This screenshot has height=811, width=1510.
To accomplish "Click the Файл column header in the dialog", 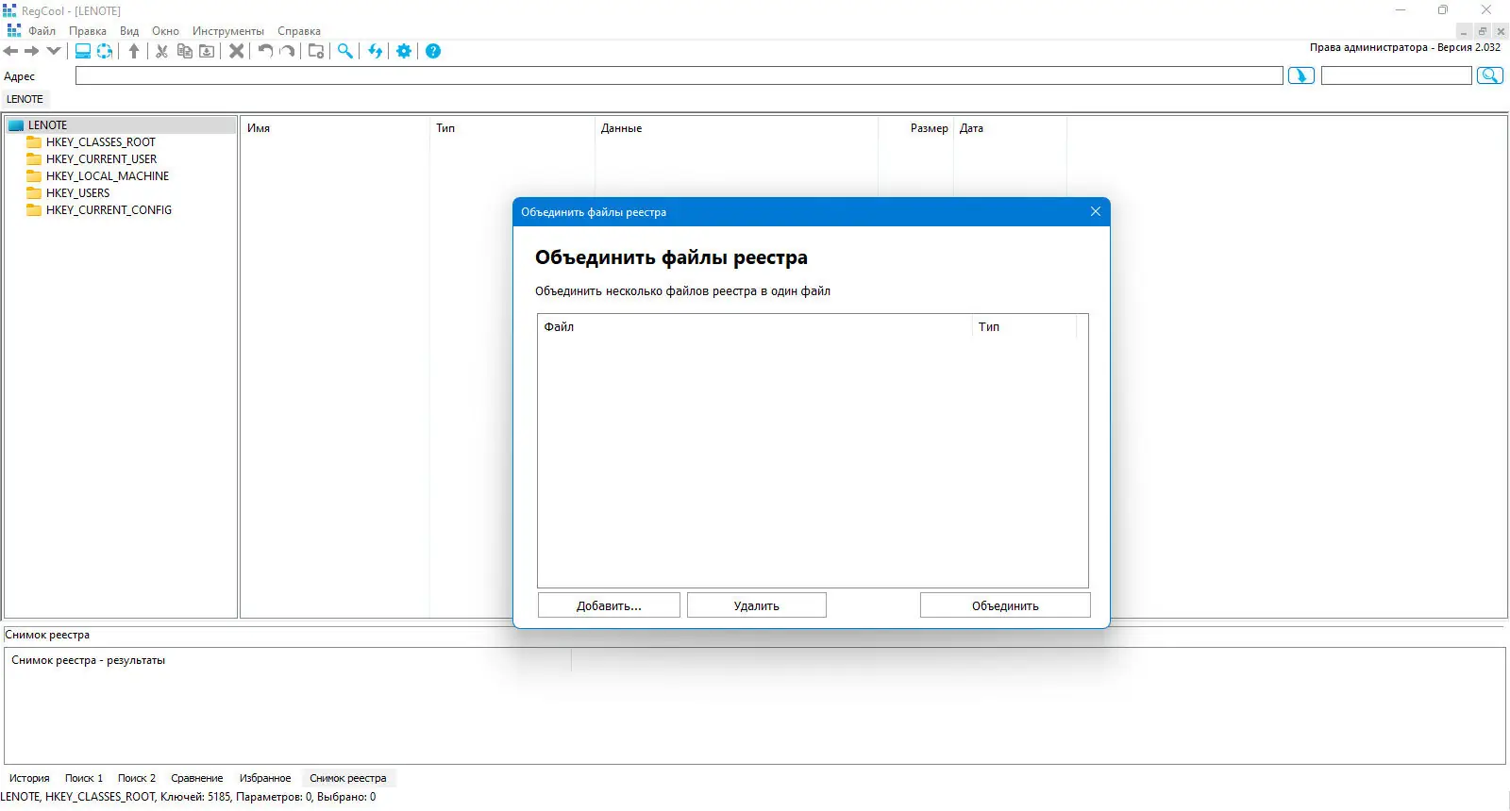I will pyautogui.click(x=755, y=327).
